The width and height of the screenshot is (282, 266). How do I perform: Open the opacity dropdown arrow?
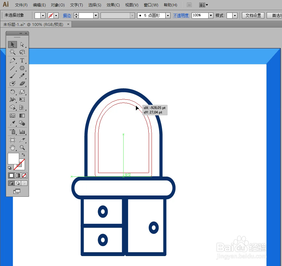211,16
